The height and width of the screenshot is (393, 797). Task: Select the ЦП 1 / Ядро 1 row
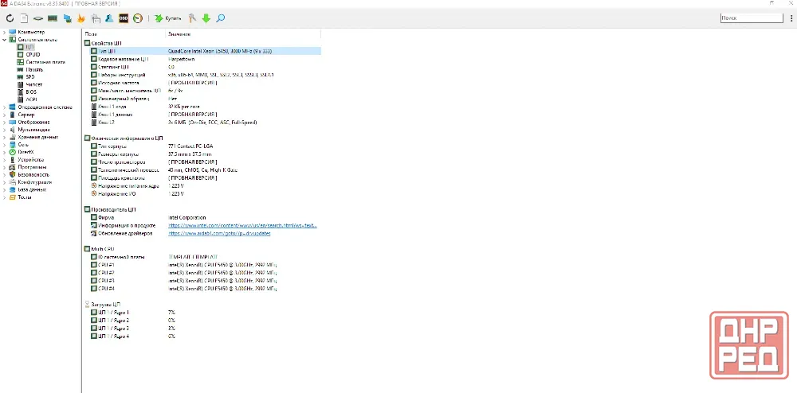(x=206, y=313)
